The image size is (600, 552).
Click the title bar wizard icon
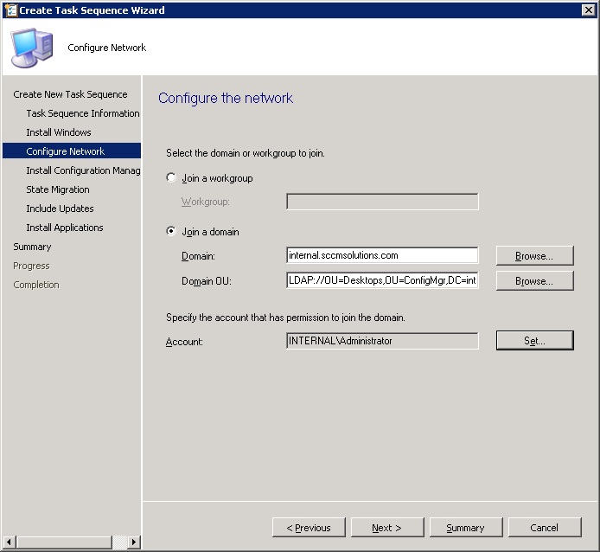coord(10,10)
